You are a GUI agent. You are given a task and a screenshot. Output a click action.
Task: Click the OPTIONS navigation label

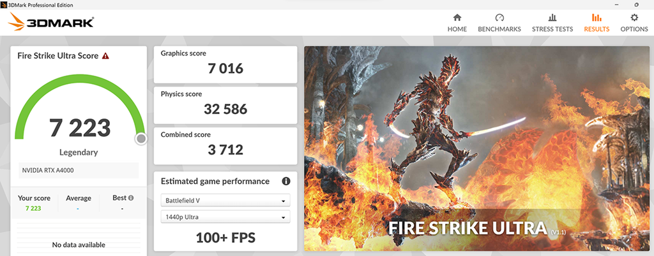634,29
